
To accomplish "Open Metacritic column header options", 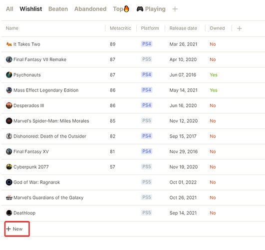I will [120, 28].
